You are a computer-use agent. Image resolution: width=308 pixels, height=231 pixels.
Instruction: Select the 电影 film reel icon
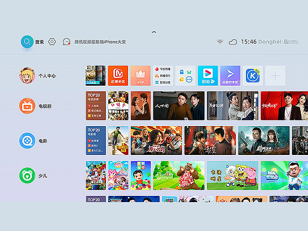pos(27,141)
